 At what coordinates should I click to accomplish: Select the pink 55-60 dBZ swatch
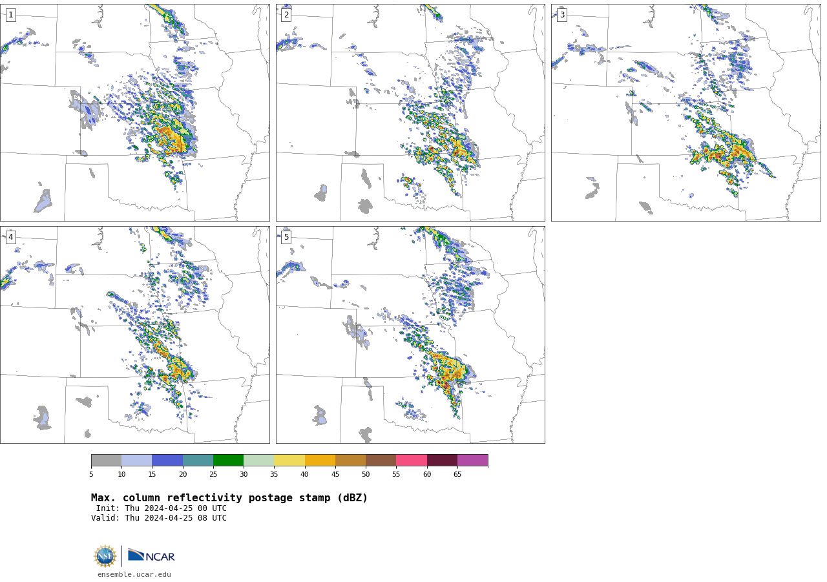[x=412, y=461]
